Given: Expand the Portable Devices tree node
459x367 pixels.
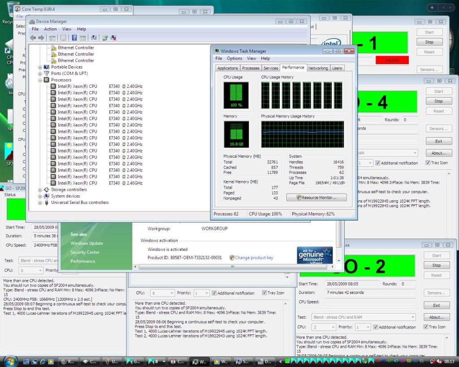Looking at the screenshot, I should point(40,67).
